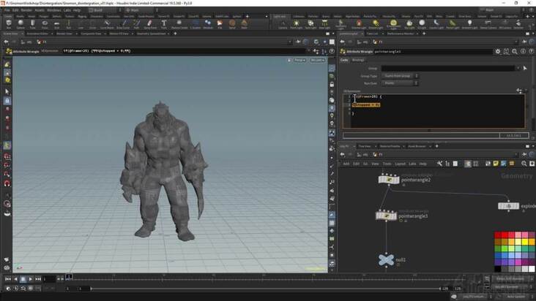Pick the yellow swatch in color palette
The height and width of the screenshot is (301, 536).
(x=525, y=242)
